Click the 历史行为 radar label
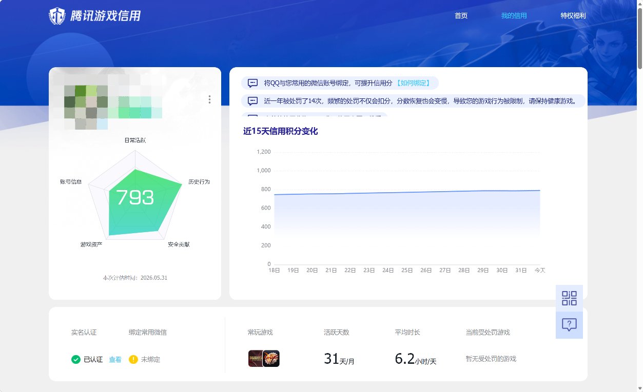 click(x=199, y=182)
